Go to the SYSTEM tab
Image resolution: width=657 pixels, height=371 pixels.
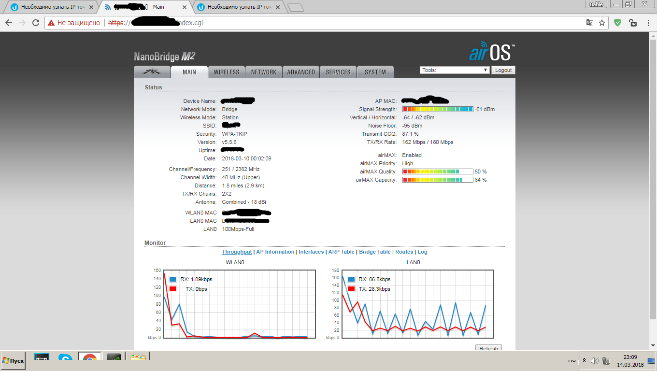375,72
